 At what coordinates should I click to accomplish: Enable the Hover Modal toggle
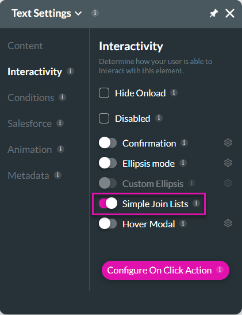tap(107, 224)
